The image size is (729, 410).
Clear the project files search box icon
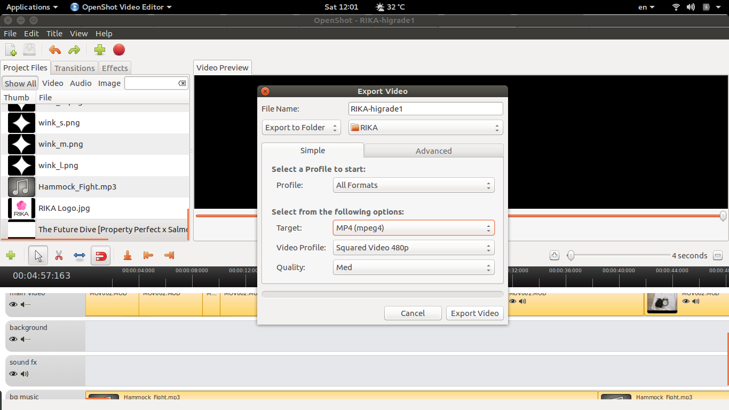182,83
